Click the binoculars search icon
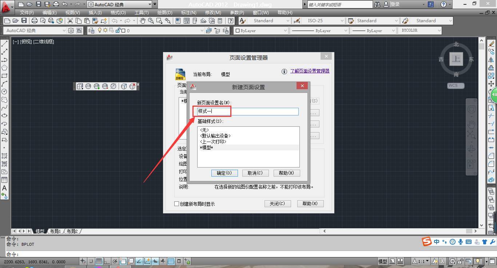497x268 pixels. 377,4
